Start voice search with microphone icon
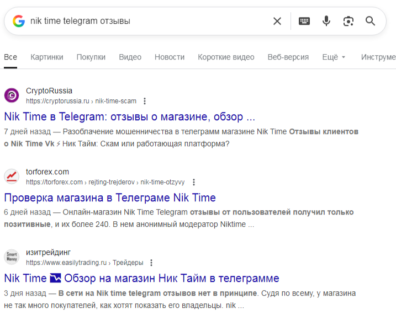The height and width of the screenshot is (315, 396). coord(326,21)
